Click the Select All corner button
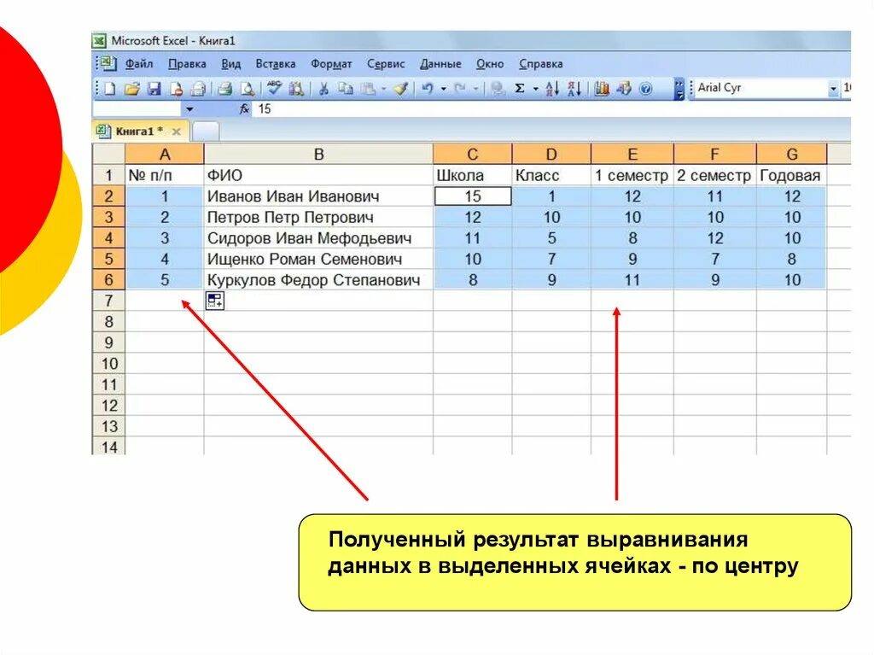Screen dimensions: 874x655 [108, 154]
